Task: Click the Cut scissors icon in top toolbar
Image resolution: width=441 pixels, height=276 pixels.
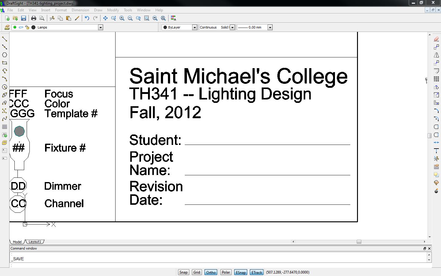Action: pos(52,18)
